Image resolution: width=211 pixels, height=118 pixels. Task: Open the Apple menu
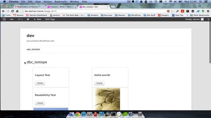4,2
